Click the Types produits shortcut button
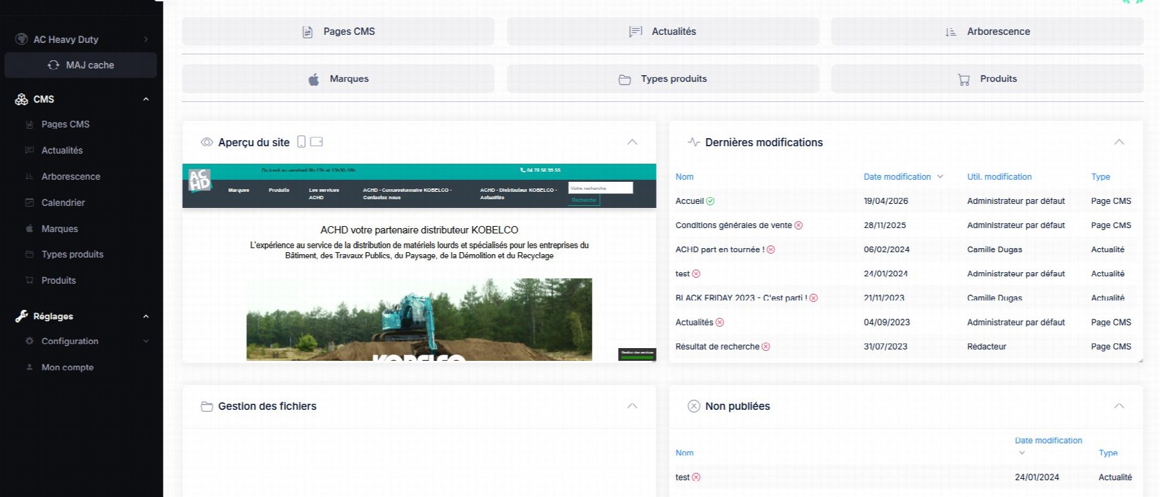Viewport: 1160px width, 497px height. 663,79
